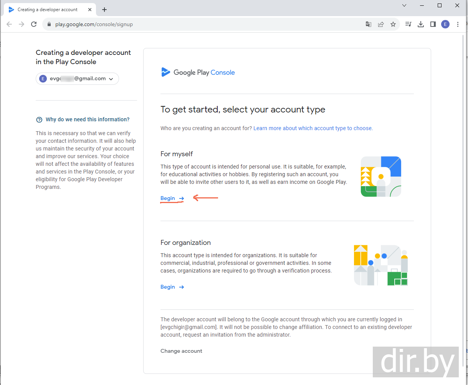Open a new browser tab
Screen dimensions: 468x385
104,10
